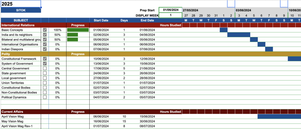Select State government end date 26/06/2024
Screen dimensions: 301x129
tap(147, 73)
